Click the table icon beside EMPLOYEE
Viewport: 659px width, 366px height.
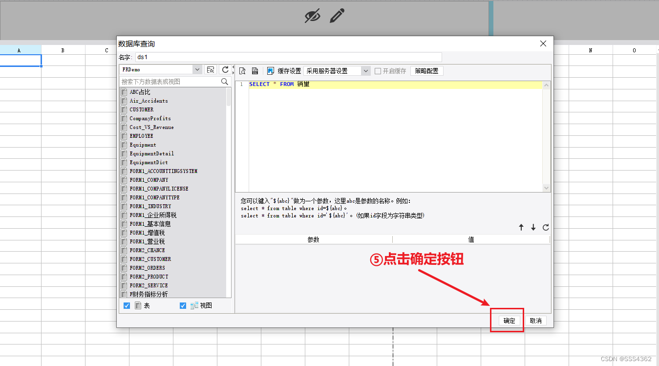pos(124,136)
